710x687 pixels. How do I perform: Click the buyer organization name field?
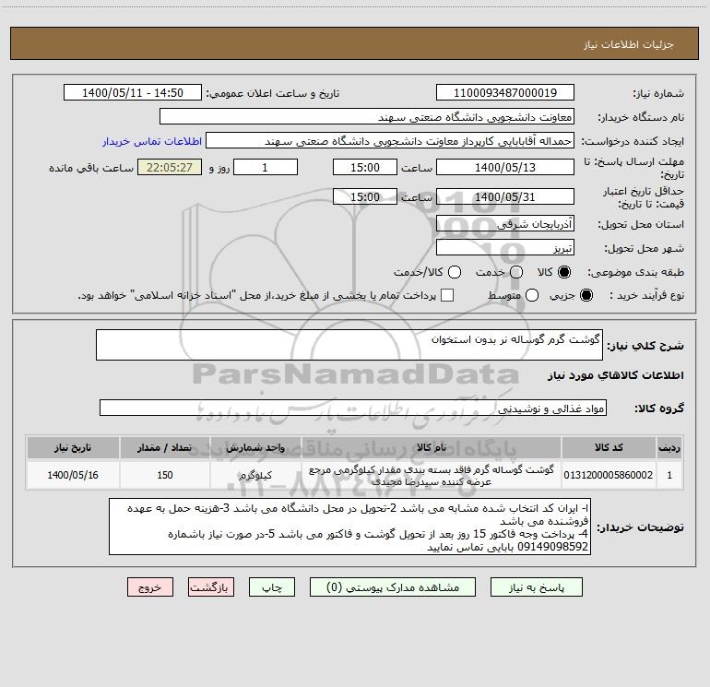coord(367,116)
